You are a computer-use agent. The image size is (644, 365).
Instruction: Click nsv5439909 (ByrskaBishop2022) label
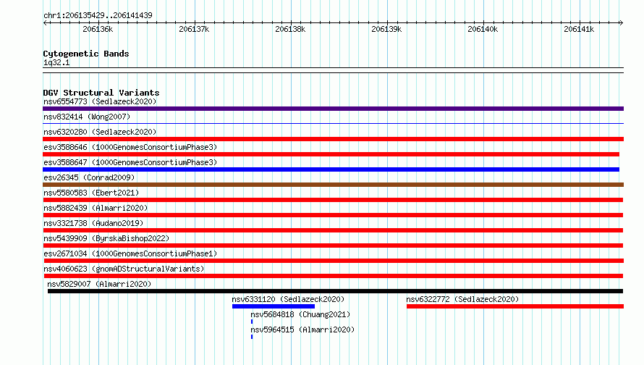click(x=106, y=238)
